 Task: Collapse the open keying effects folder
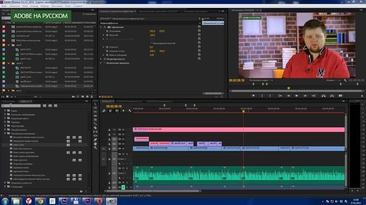(x=5, y=134)
